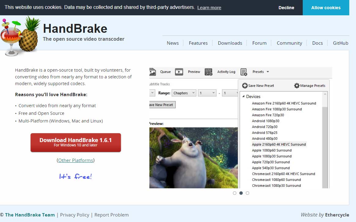The image size is (356, 222).
Task: Click the It's free! handwritten text
Action: 75,176
